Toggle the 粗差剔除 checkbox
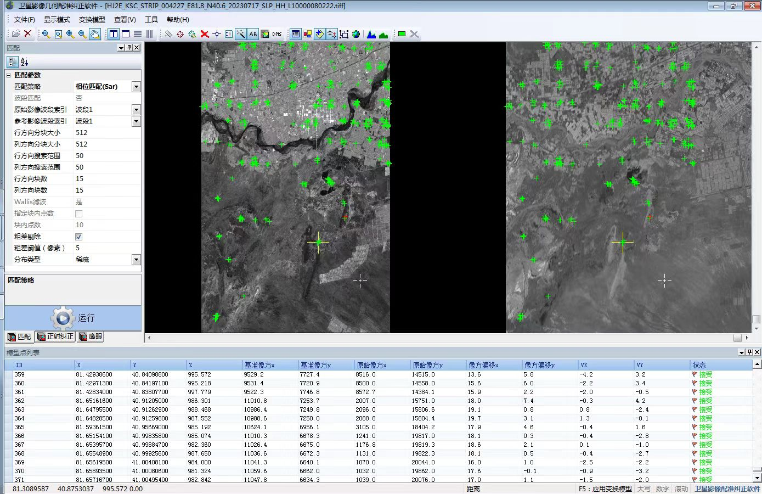This screenshot has height=494, width=762. (x=79, y=237)
